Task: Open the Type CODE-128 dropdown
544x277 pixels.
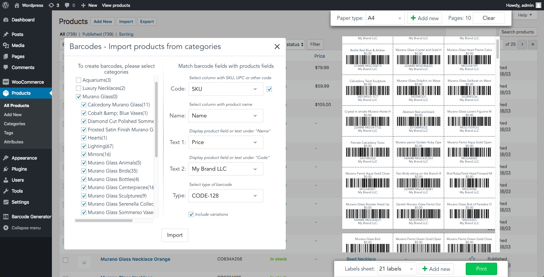Action: click(226, 196)
